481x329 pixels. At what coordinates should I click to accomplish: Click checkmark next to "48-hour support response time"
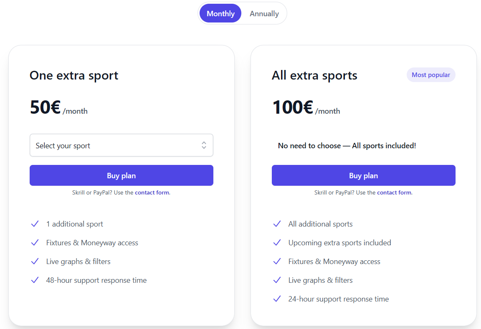35,280
